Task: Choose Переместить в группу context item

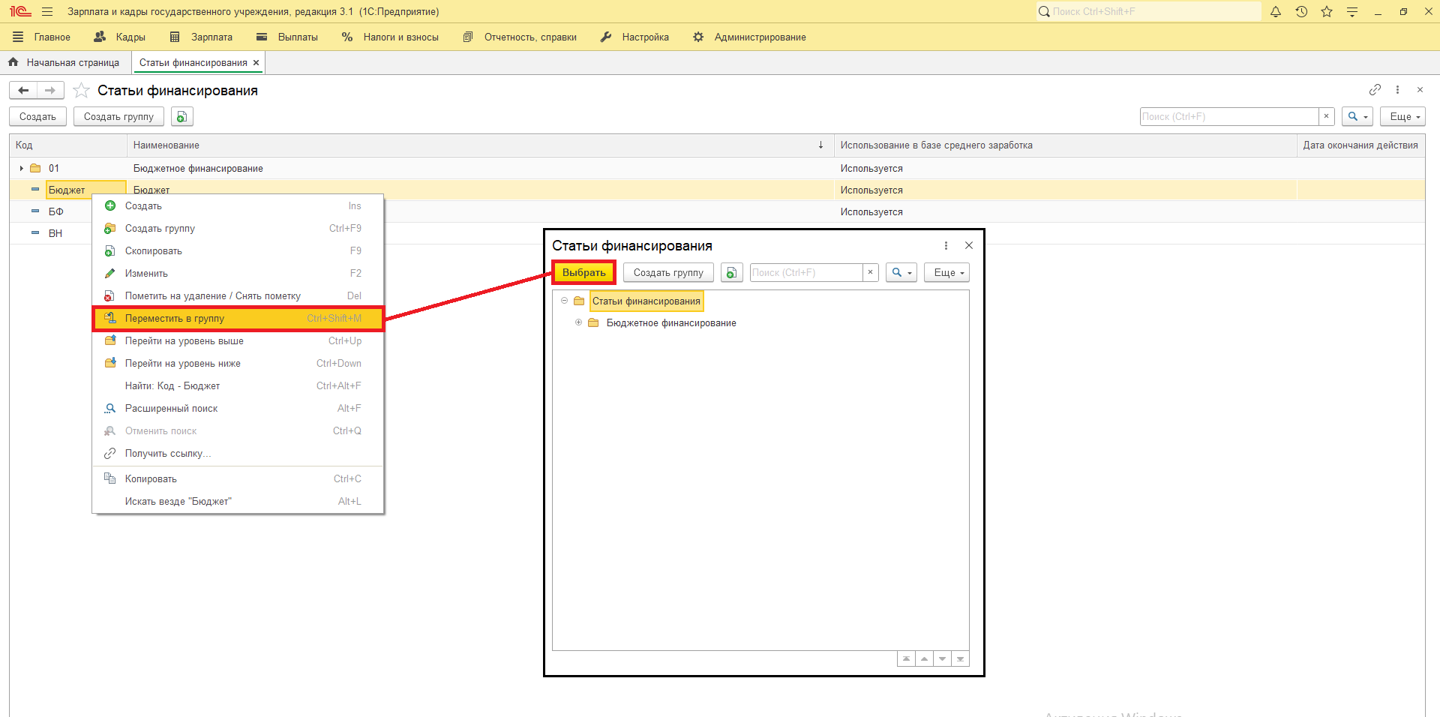Action: 238,318
